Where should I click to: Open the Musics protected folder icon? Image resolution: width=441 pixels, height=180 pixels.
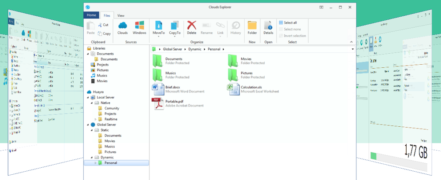coord(157,75)
